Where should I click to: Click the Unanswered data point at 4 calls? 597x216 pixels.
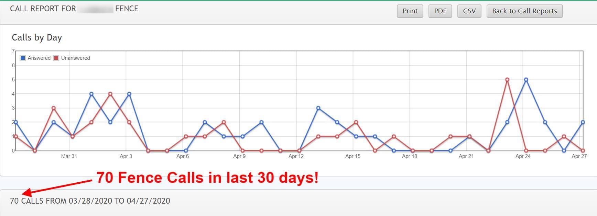(110, 94)
